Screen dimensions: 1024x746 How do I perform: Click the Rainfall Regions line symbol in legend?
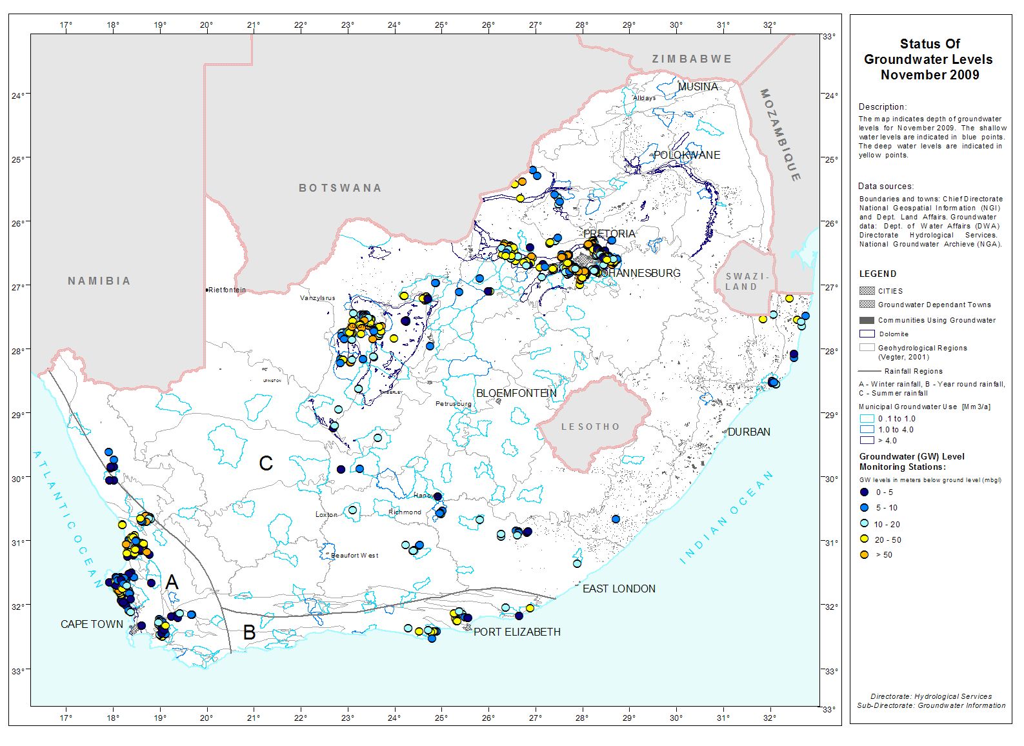coord(869,371)
